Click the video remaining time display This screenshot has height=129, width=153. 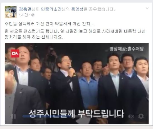[120, 116]
